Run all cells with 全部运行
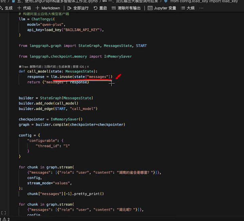Viewport: 244px width, 221px height. [78, 8]
